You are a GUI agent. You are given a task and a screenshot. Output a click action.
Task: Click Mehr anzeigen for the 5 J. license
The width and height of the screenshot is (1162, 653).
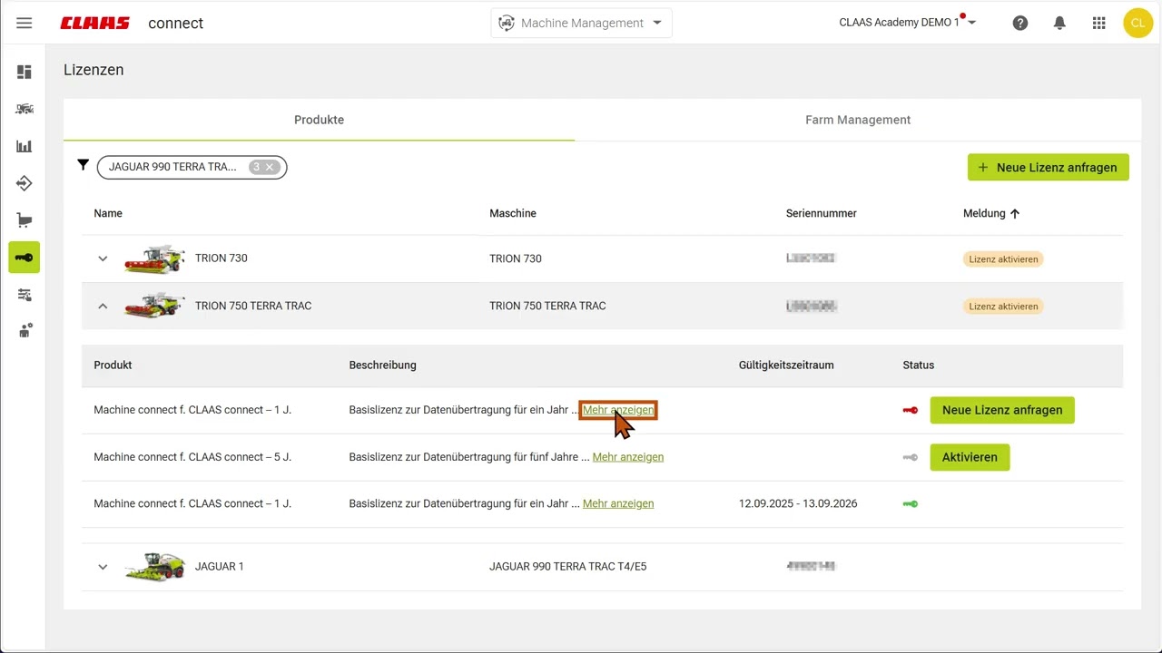[628, 457]
